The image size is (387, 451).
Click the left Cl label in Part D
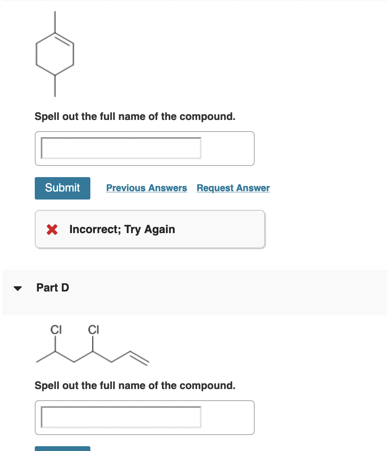coord(55,330)
